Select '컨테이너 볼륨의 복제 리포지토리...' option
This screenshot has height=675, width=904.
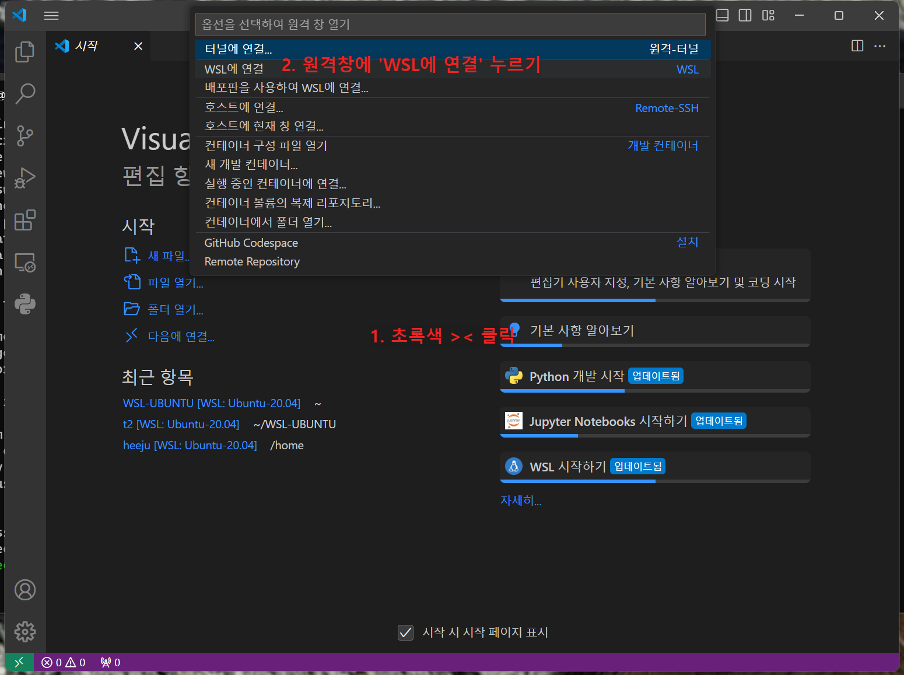coord(453,203)
